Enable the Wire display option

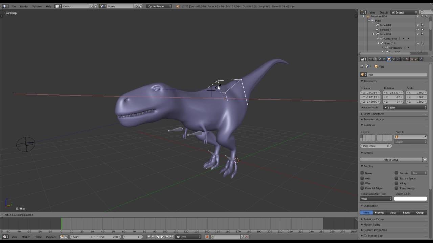tap(363, 183)
